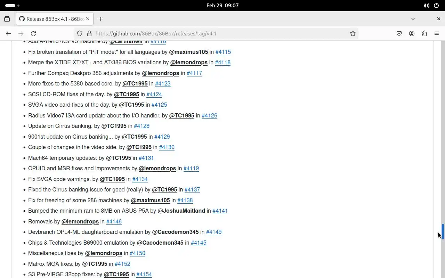Open pull request #4125

[159, 105]
